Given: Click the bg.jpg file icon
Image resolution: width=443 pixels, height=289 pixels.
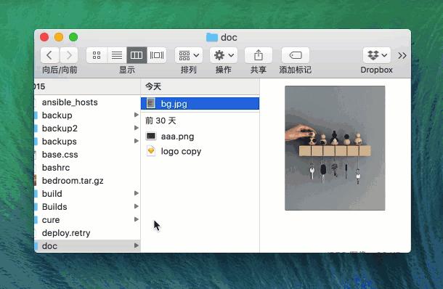Looking at the screenshot, I should (151, 103).
